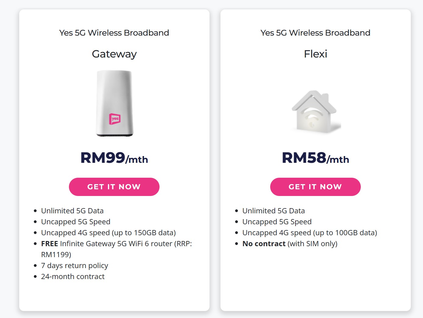This screenshot has height=318, width=423.
Task: Click the Gateway plan GET IT NOW button
Action: 114,187
